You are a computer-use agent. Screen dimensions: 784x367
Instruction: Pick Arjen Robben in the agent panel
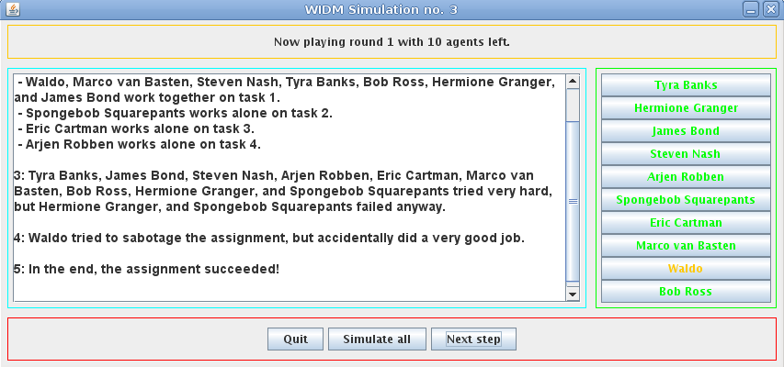pos(686,177)
